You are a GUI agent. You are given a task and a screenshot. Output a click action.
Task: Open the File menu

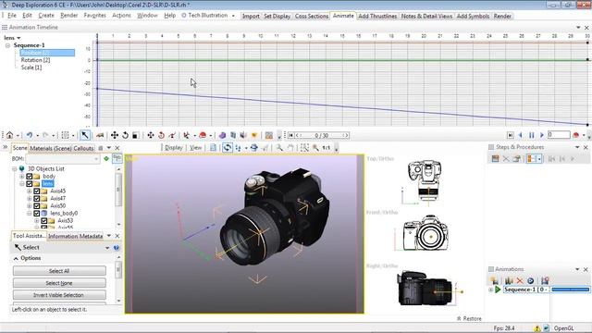(x=12, y=16)
